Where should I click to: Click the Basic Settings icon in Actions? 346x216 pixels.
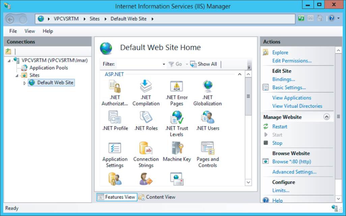(x=266, y=87)
